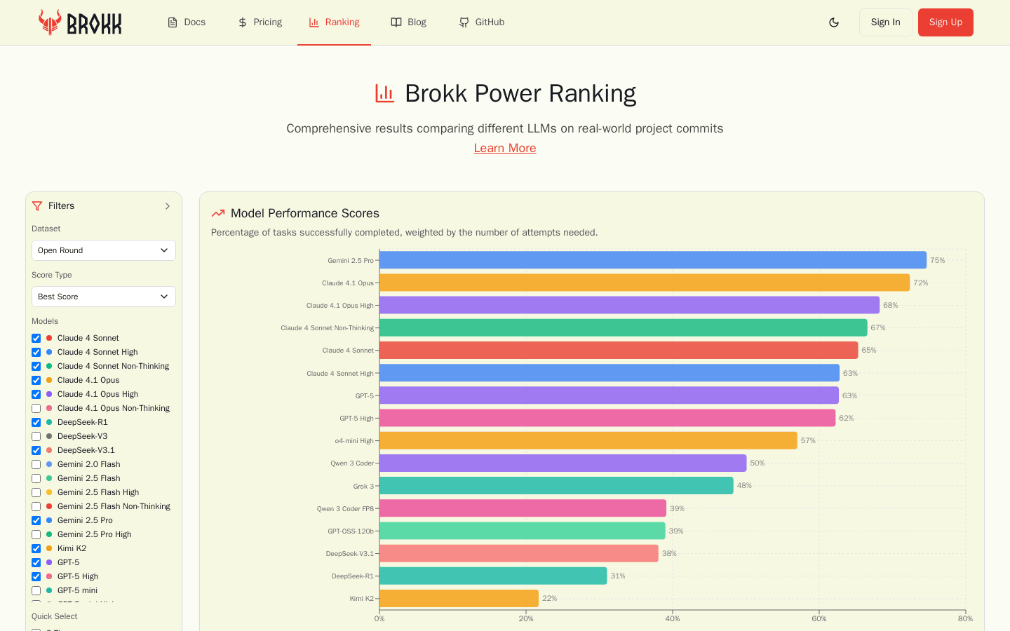Enable Gemini 2.5 Flash checkbox

click(36, 478)
